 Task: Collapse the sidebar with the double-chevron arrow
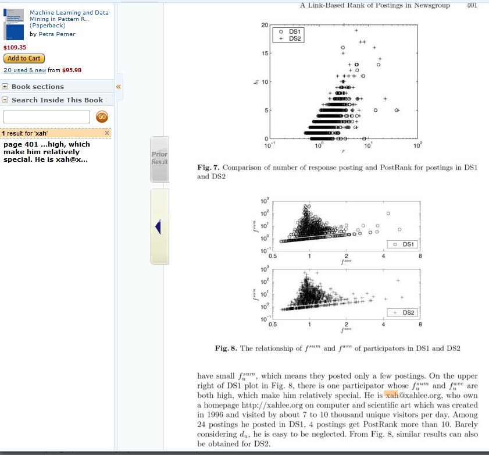[x=118, y=87]
